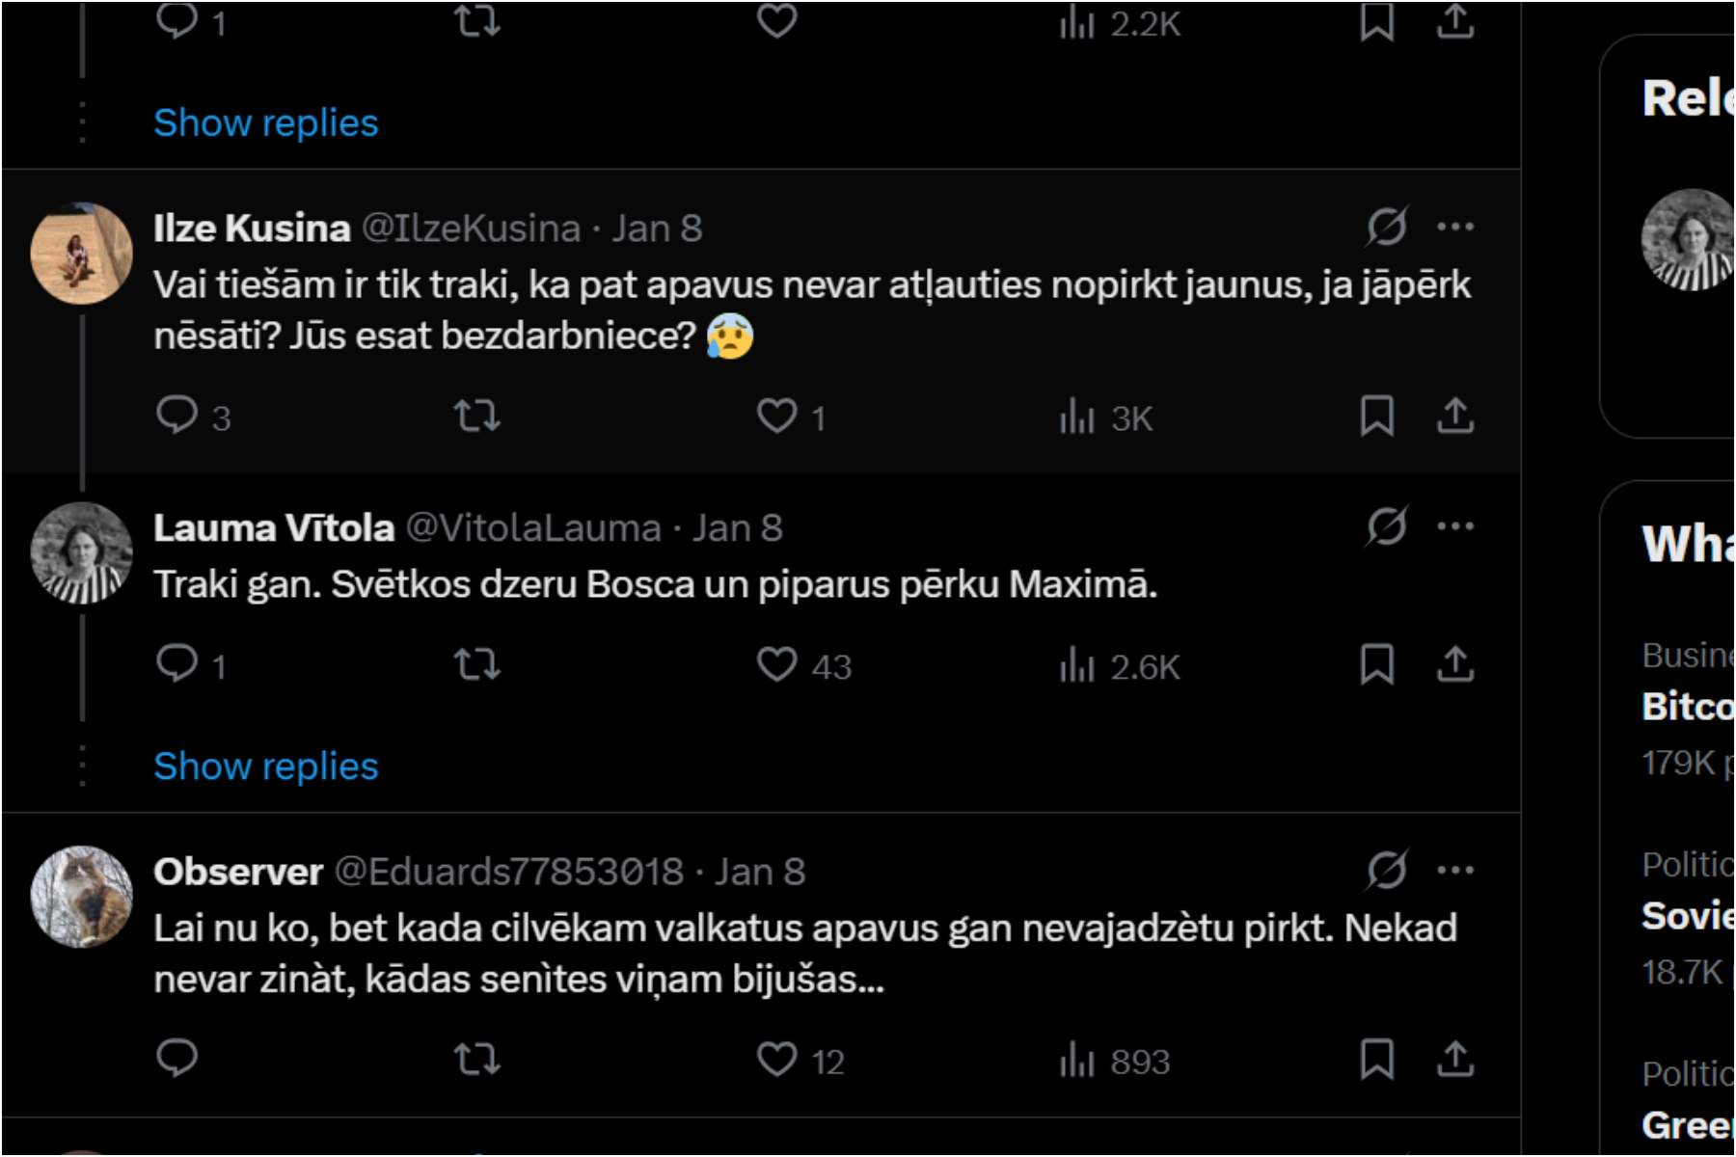
Task: Reply to Observer's tweet
Action: click(x=176, y=1060)
